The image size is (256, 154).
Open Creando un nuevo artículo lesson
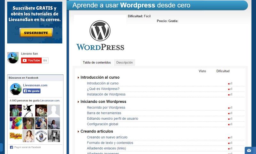point(107,137)
